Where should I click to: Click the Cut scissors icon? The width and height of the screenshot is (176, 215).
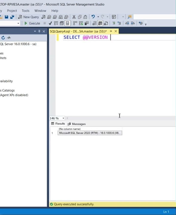pyautogui.click(x=74, y=17)
